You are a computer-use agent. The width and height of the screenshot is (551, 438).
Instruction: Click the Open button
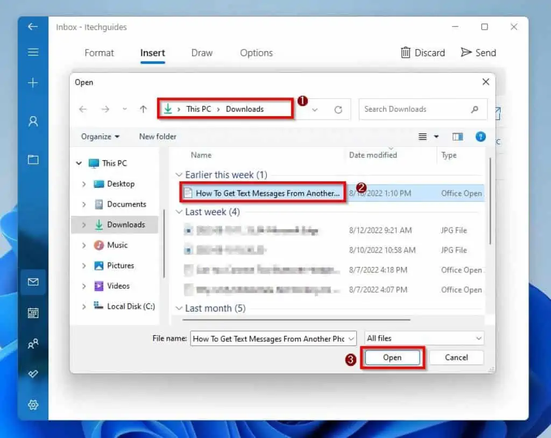(x=392, y=358)
